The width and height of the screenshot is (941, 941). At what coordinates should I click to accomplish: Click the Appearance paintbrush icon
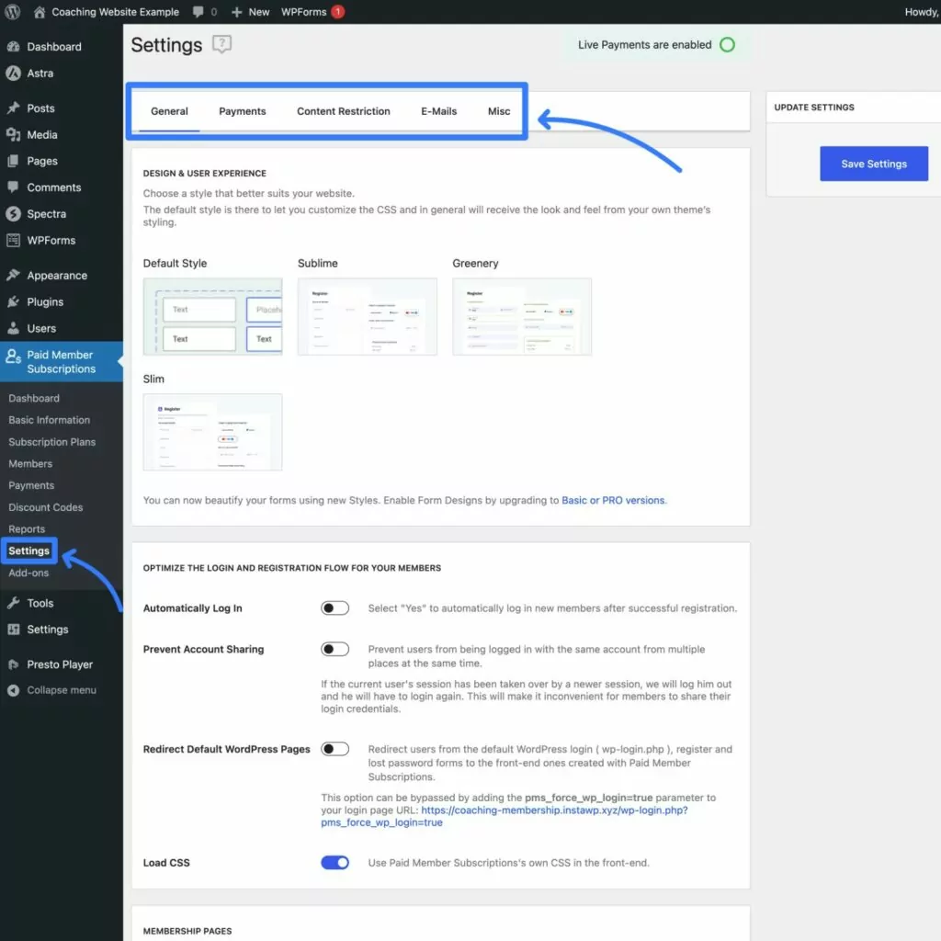(x=13, y=276)
